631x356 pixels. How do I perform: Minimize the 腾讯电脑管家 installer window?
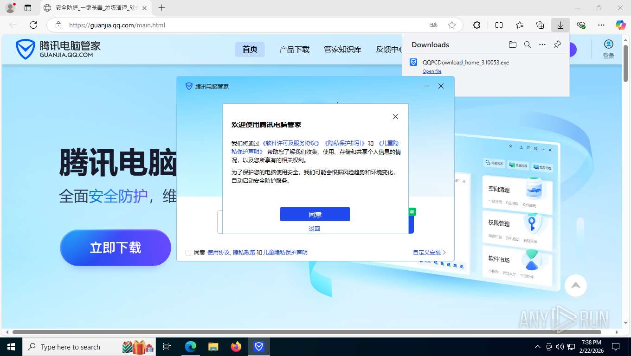coord(427,86)
